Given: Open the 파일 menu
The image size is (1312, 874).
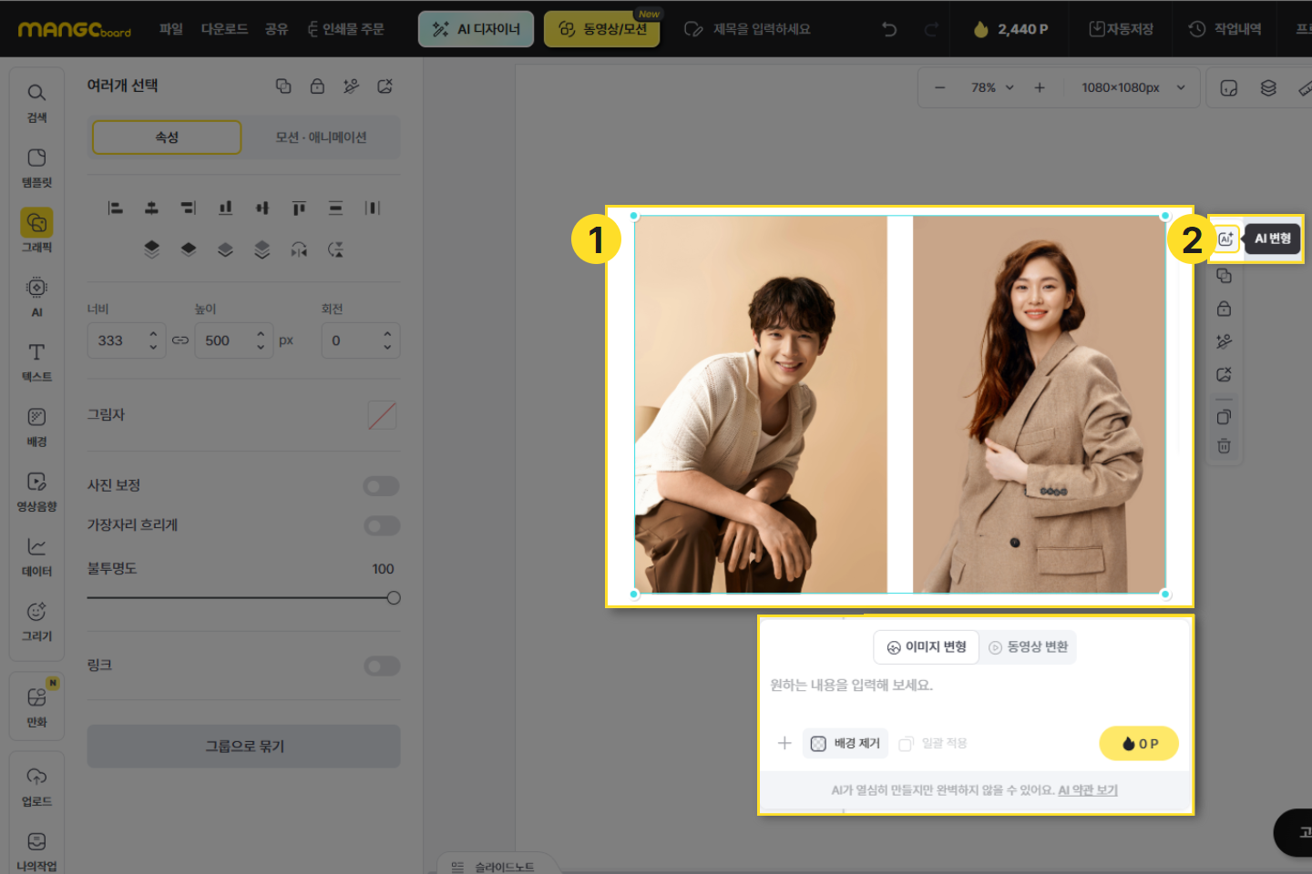Looking at the screenshot, I should coord(171,29).
